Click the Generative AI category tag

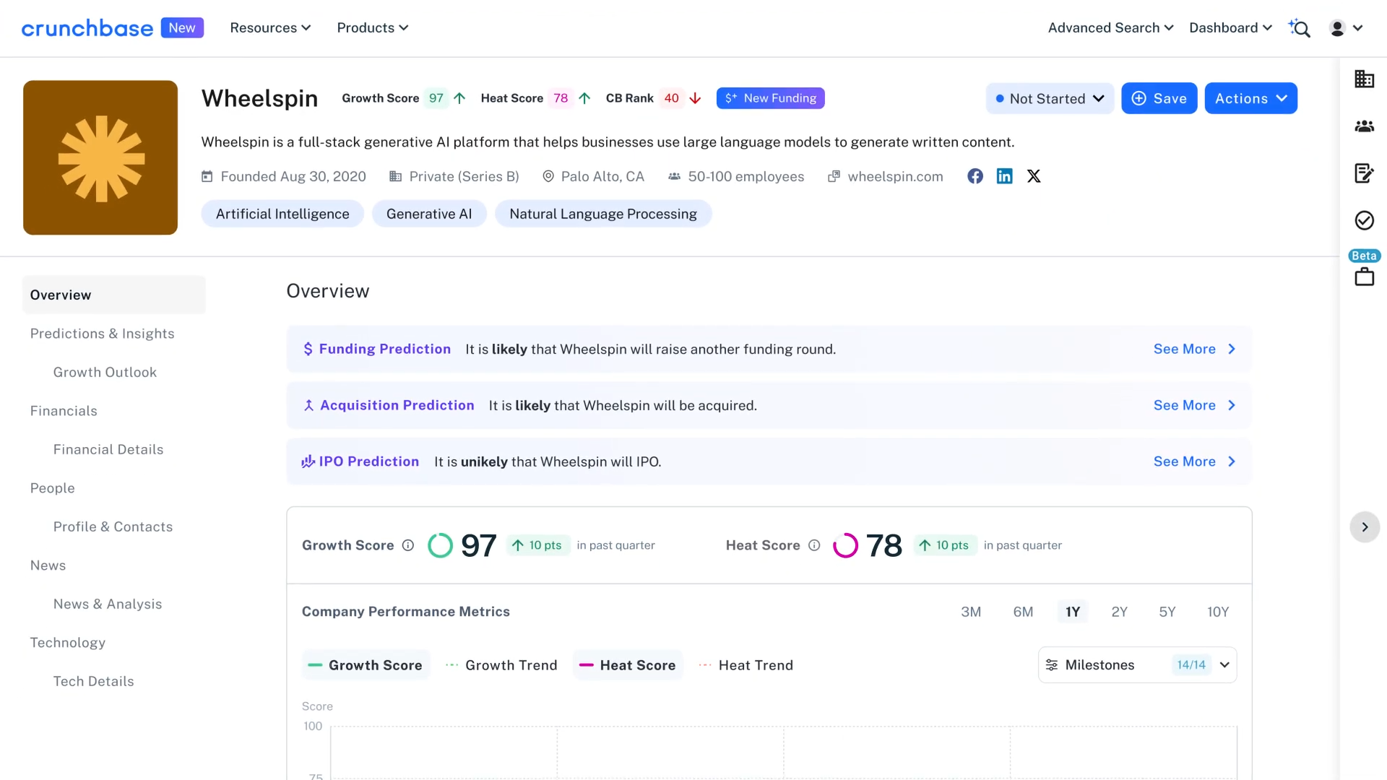coord(429,214)
